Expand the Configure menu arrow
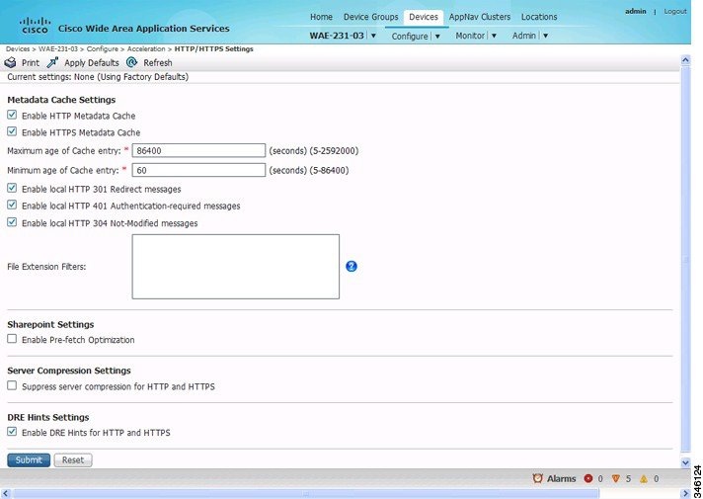The height and width of the screenshot is (499, 703). pyautogui.click(x=437, y=36)
